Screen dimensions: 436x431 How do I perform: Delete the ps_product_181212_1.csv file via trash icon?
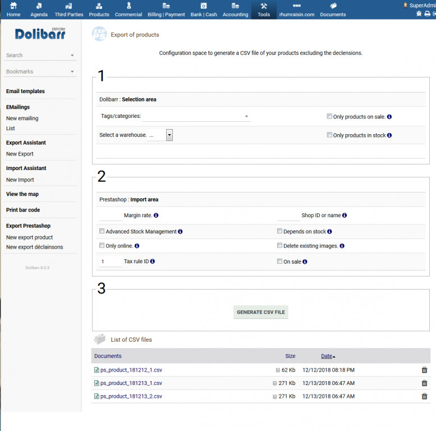(424, 370)
